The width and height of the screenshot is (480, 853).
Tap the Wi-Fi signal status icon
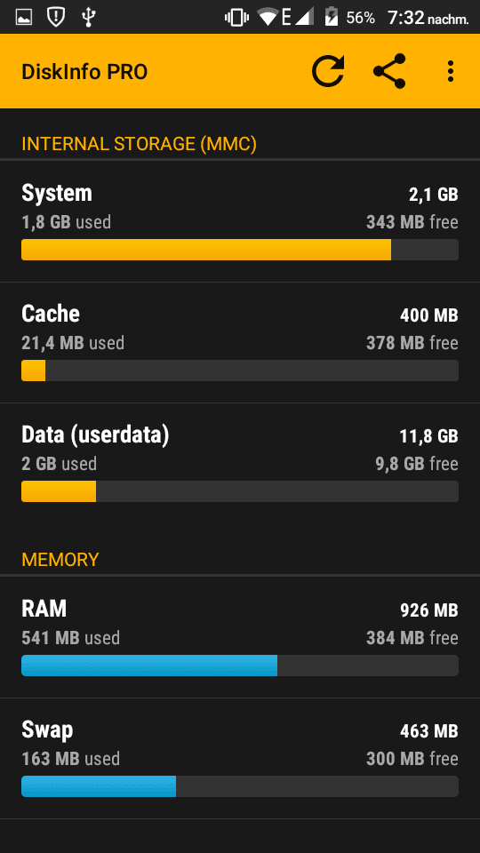click(268, 18)
